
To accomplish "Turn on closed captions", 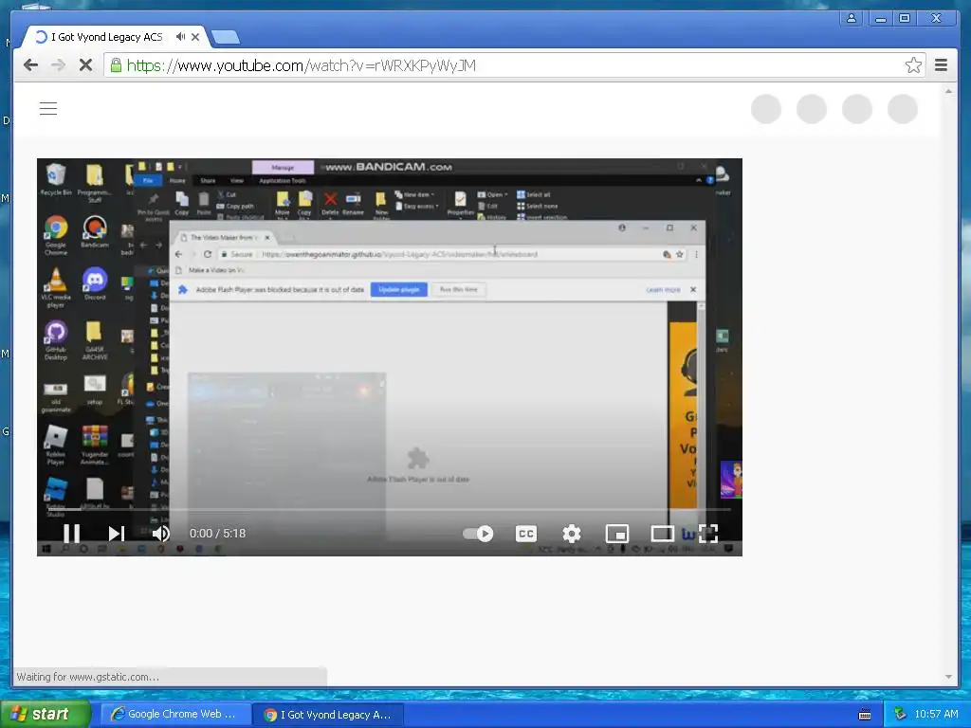I will [x=526, y=534].
